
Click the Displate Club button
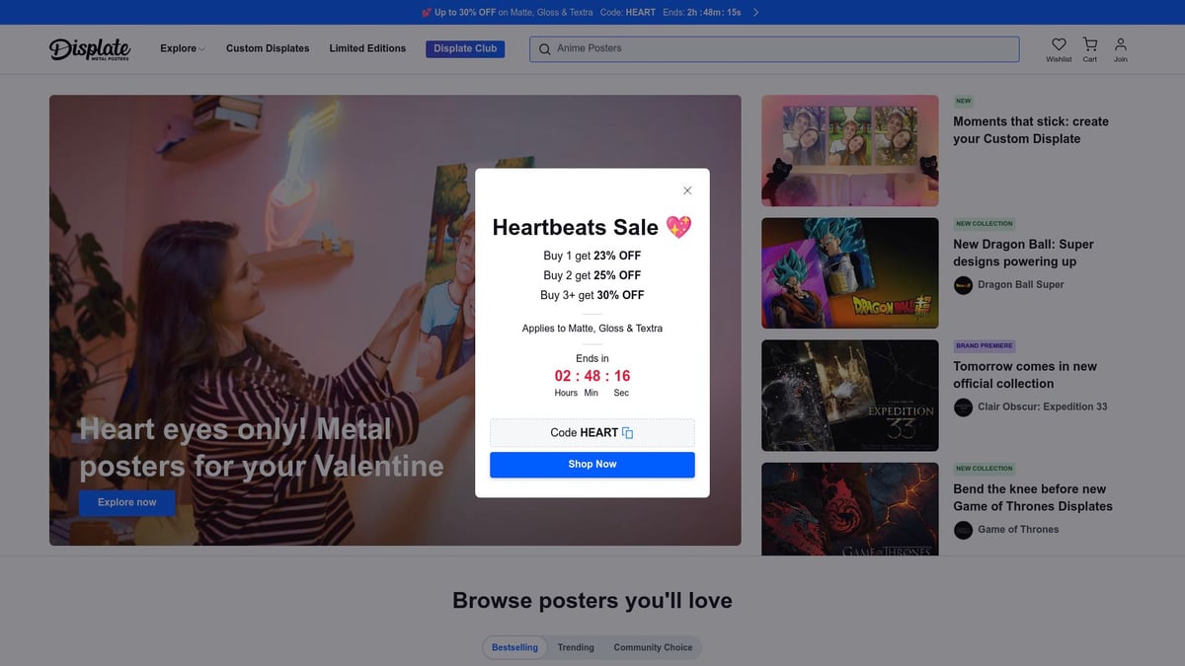(465, 48)
